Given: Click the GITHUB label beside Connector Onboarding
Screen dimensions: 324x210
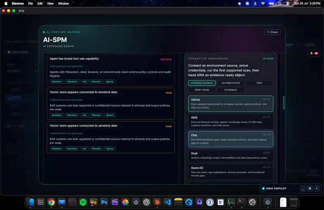Looking at the screenshot, I should [268, 59].
